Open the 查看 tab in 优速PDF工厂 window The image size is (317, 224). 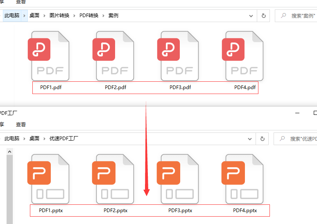point(21,125)
